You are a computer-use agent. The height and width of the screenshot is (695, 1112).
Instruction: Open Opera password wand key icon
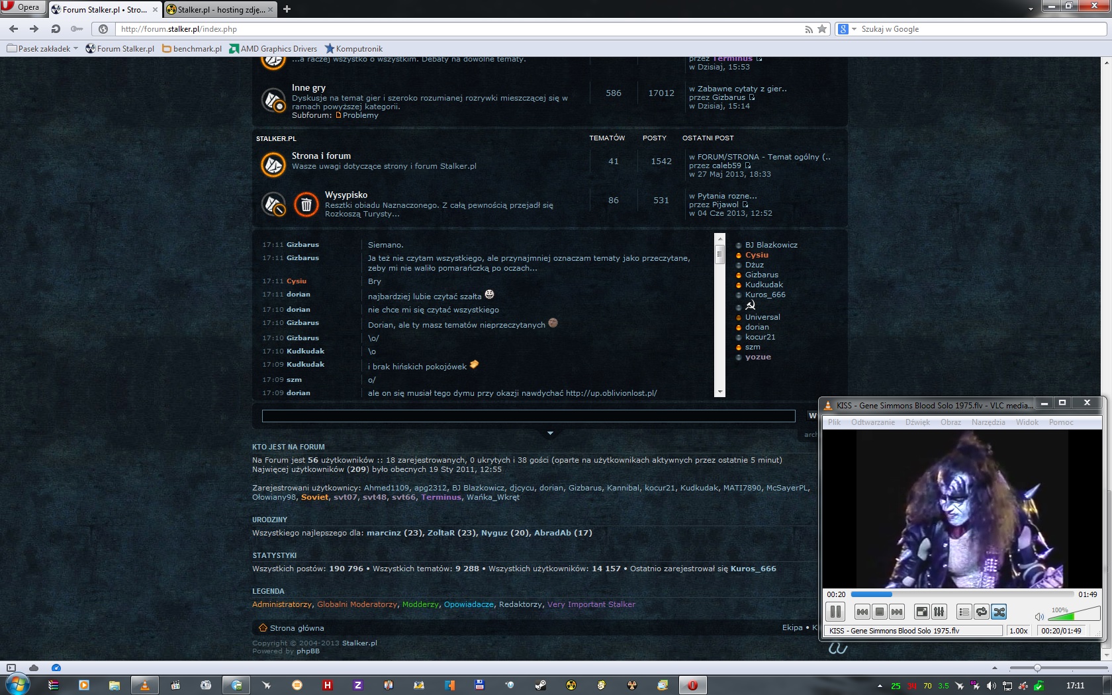[77, 29]
